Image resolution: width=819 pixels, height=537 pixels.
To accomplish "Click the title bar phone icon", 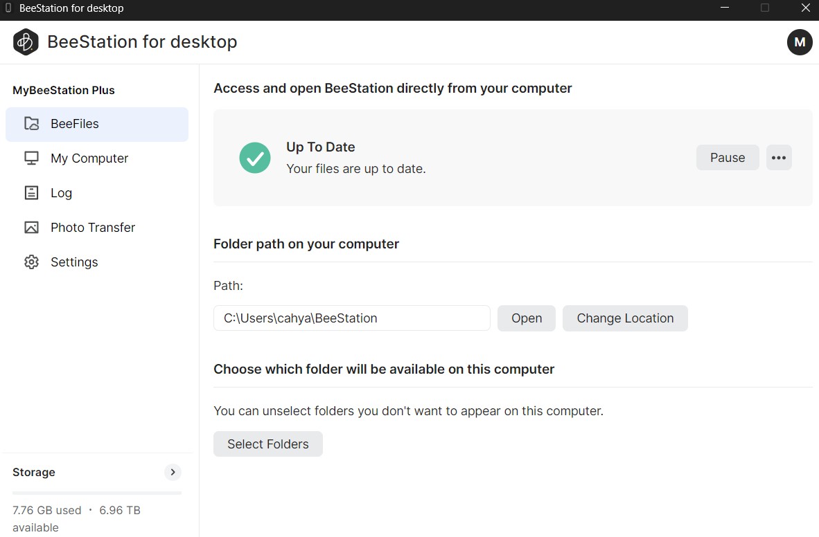I will pyautogui.click(x=8, y=8).
